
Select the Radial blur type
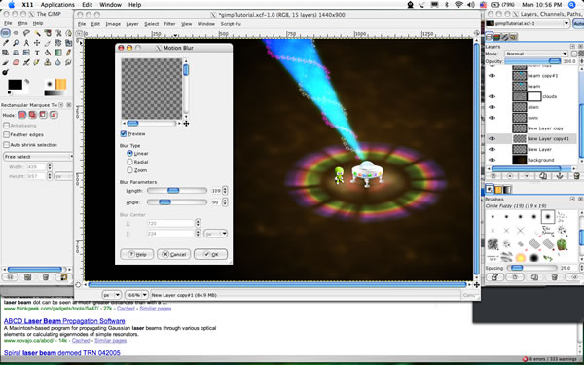(129, 162)
